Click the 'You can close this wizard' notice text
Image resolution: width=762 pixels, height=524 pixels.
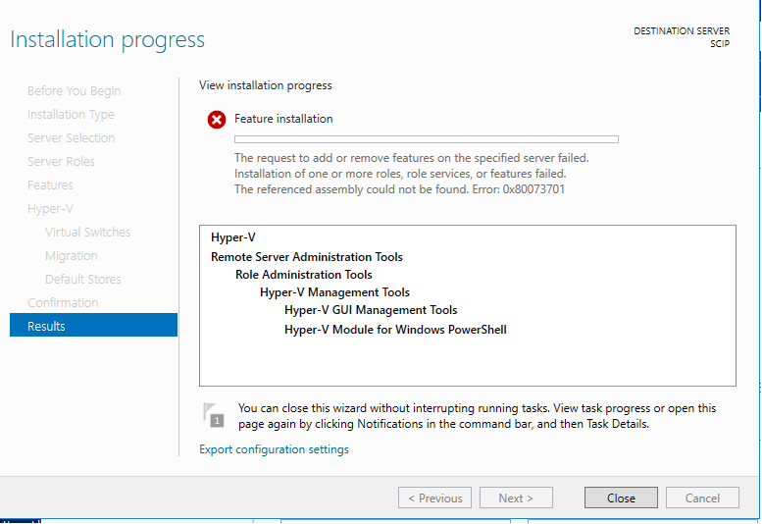[x=478, y=416]
